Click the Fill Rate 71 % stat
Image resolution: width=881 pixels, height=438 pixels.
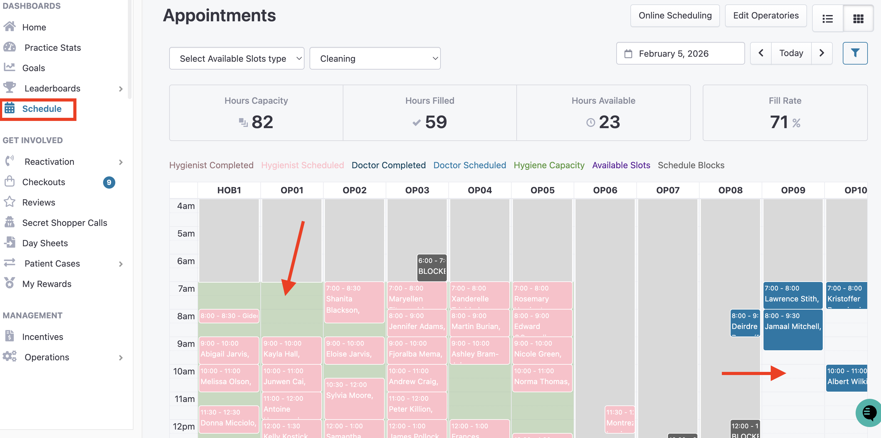(785, 113)
